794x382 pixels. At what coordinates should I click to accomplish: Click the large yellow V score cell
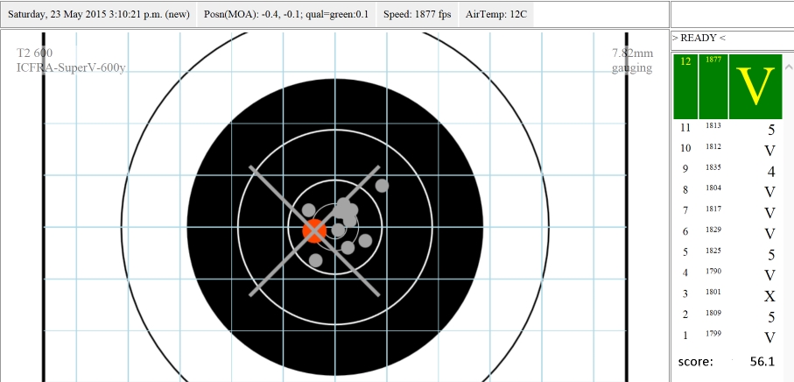coord(755,87)
